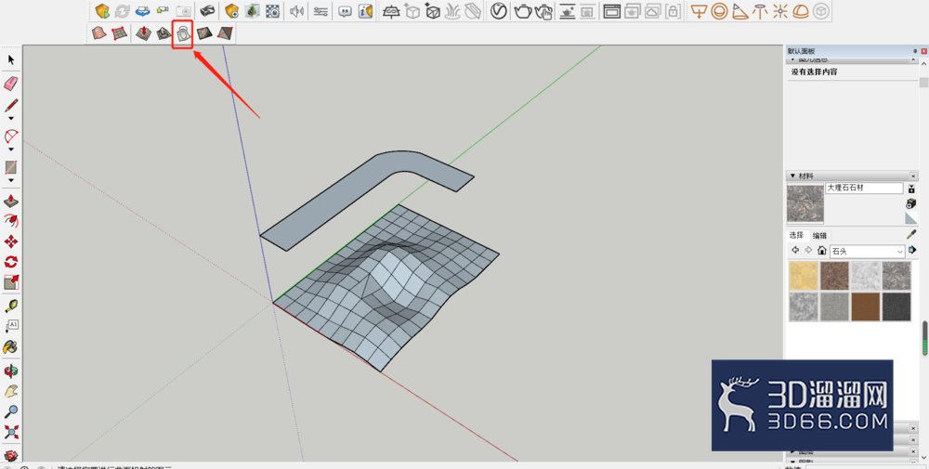Image resolution: width=929 pixels, height=469 pixels.
Task: Use the Push/Pull tool
Action: point(11,201)
